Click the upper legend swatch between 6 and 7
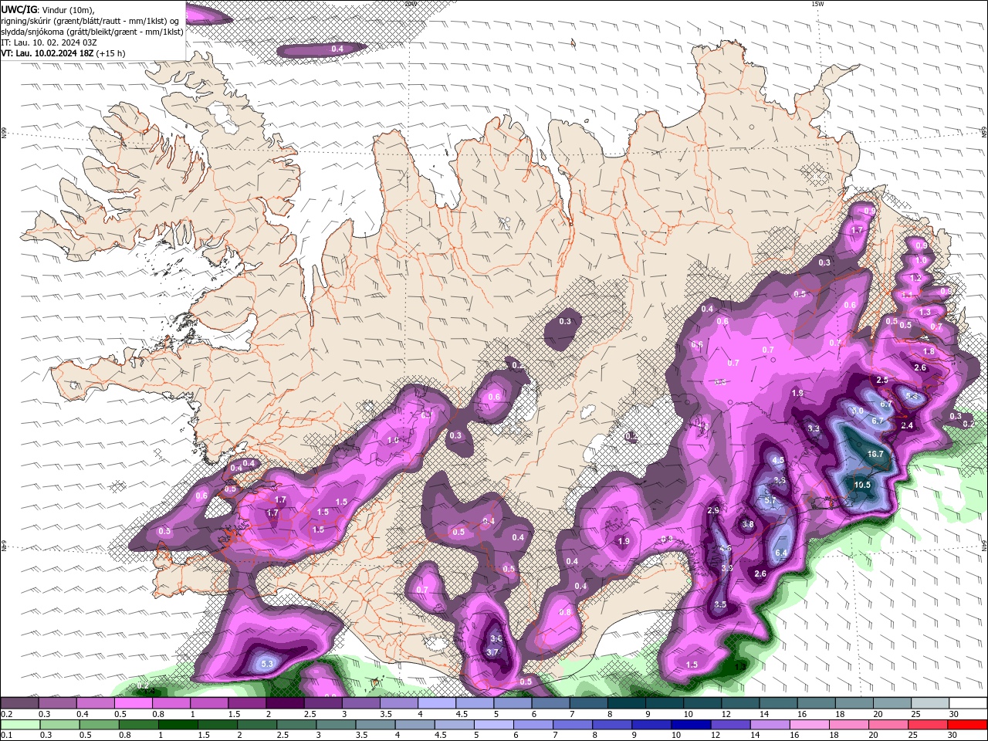The height and width of the screenshot is (741, 988). pyautogui.click(x=551, y=703)
